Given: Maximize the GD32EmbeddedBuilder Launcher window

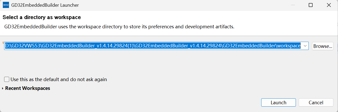Looking at the screenshot, I should [x=311, y=5].
